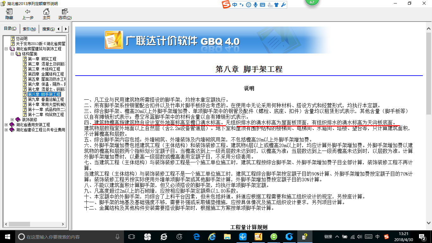Viewport: 432px width, 243px height.
Task: Switch to the 搜索(S) tab
Action: [x=48, y=29]
